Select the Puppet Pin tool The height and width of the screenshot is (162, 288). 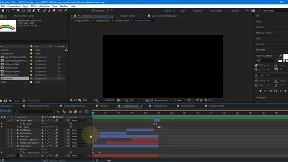(66, 10)
